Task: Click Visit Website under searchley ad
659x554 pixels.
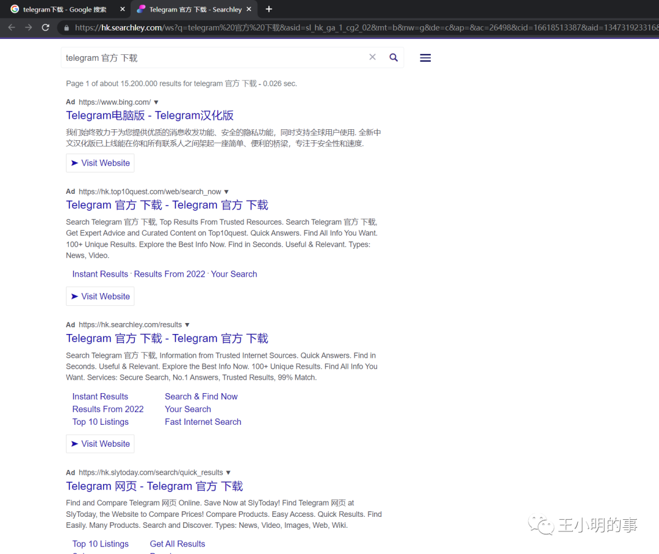Action: (x=100, y=444)
